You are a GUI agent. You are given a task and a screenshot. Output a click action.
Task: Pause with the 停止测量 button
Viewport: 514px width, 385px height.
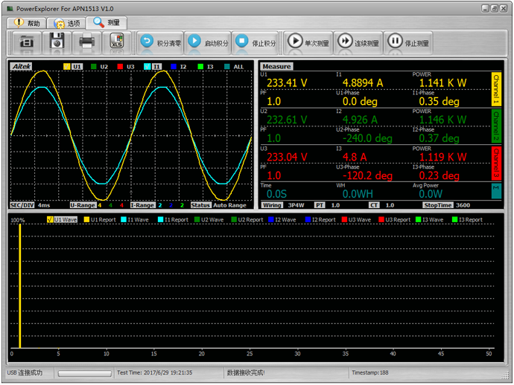click(x=409, y=42)
